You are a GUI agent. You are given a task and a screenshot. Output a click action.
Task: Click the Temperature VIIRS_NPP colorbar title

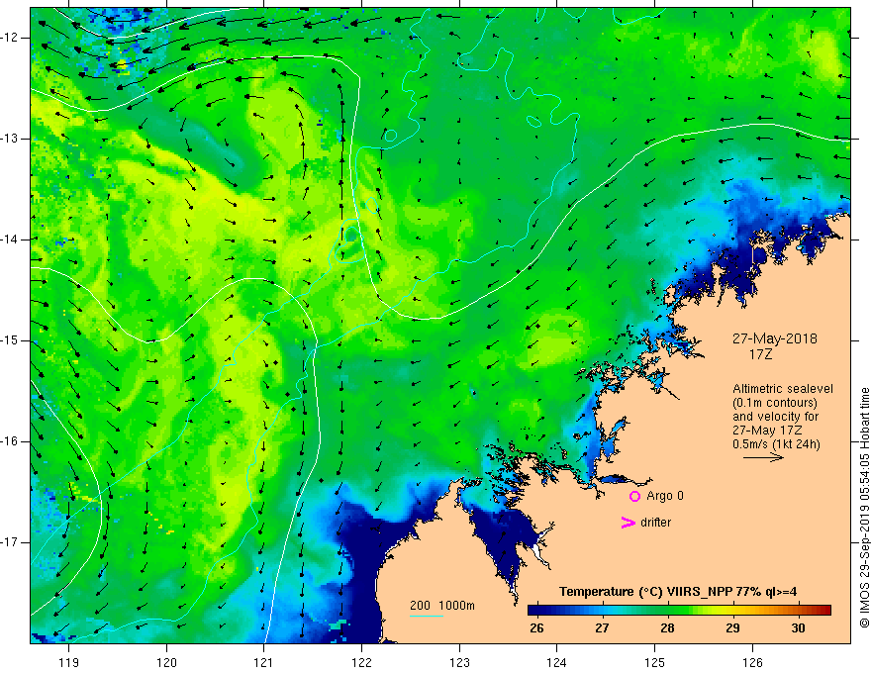678,592
